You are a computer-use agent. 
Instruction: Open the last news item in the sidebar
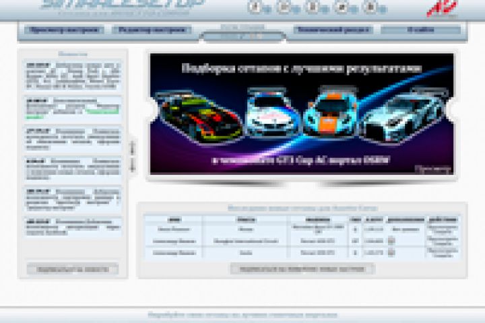click(73, 227)
